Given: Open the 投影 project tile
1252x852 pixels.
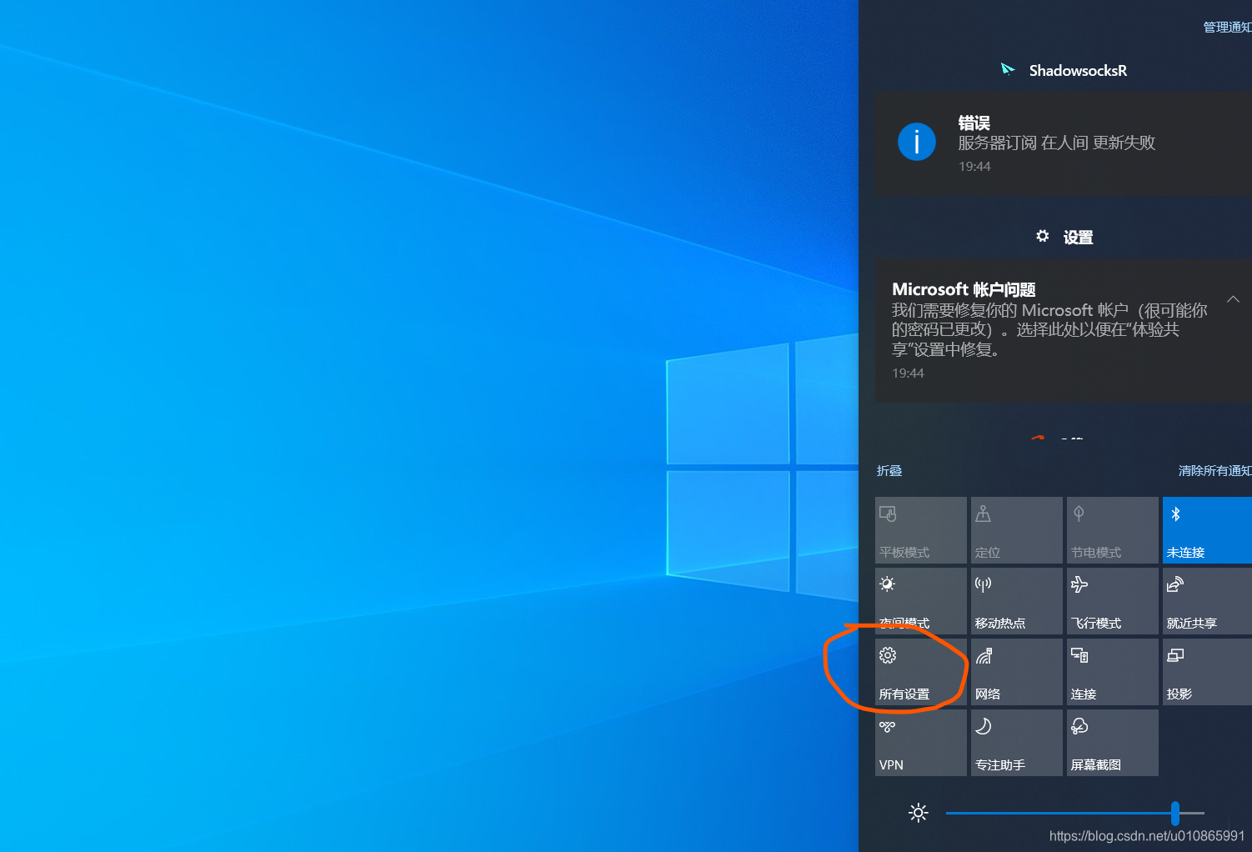Looking at the screenshot, I should (x=1207, y=672).
